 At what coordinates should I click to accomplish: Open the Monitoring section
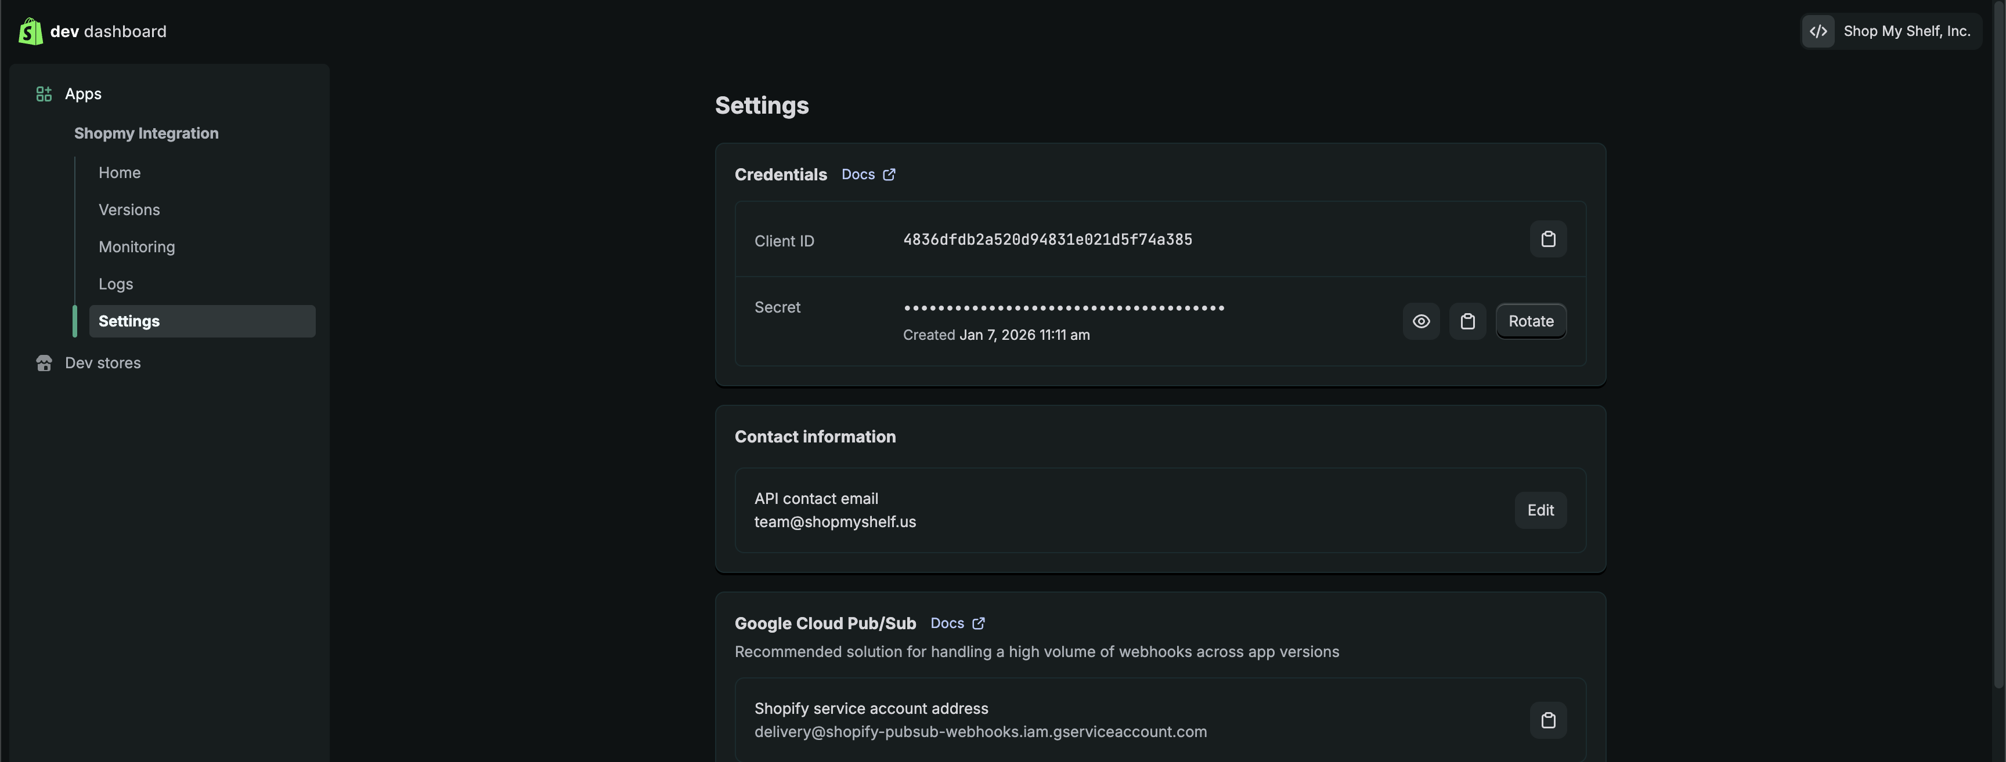137,246
